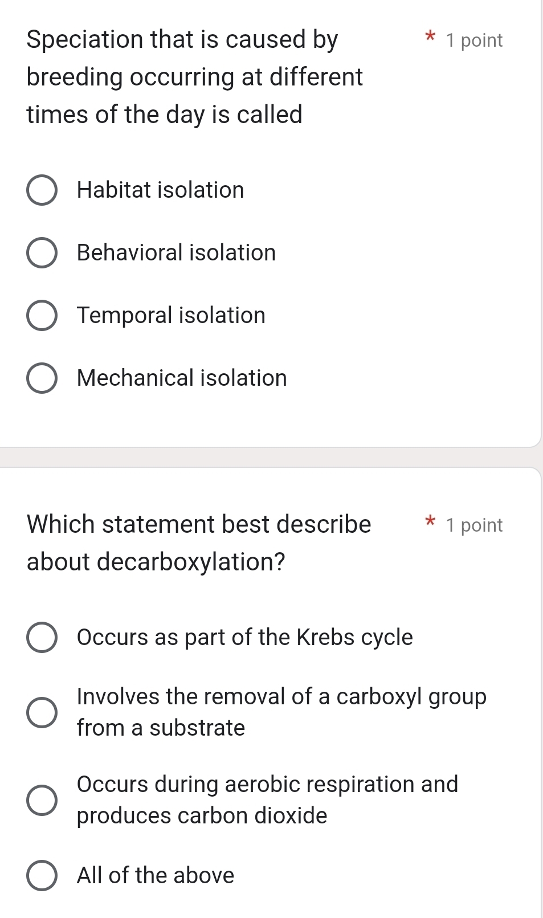Click the Behavioral isolation answer label text
The width and height of the screenshot is (543, 918).
point(176,252)
